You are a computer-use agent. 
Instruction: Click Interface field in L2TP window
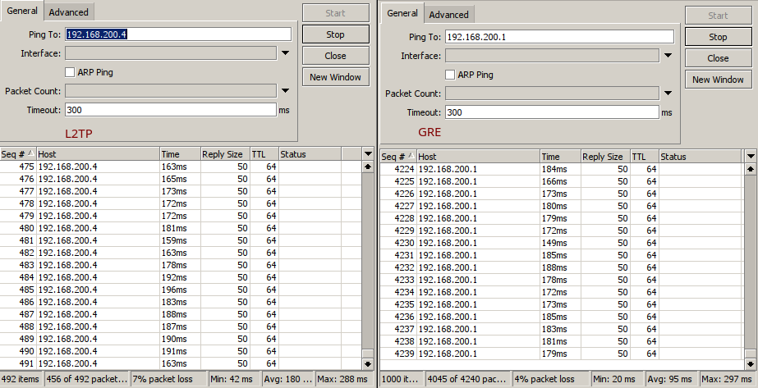point(171,53)
